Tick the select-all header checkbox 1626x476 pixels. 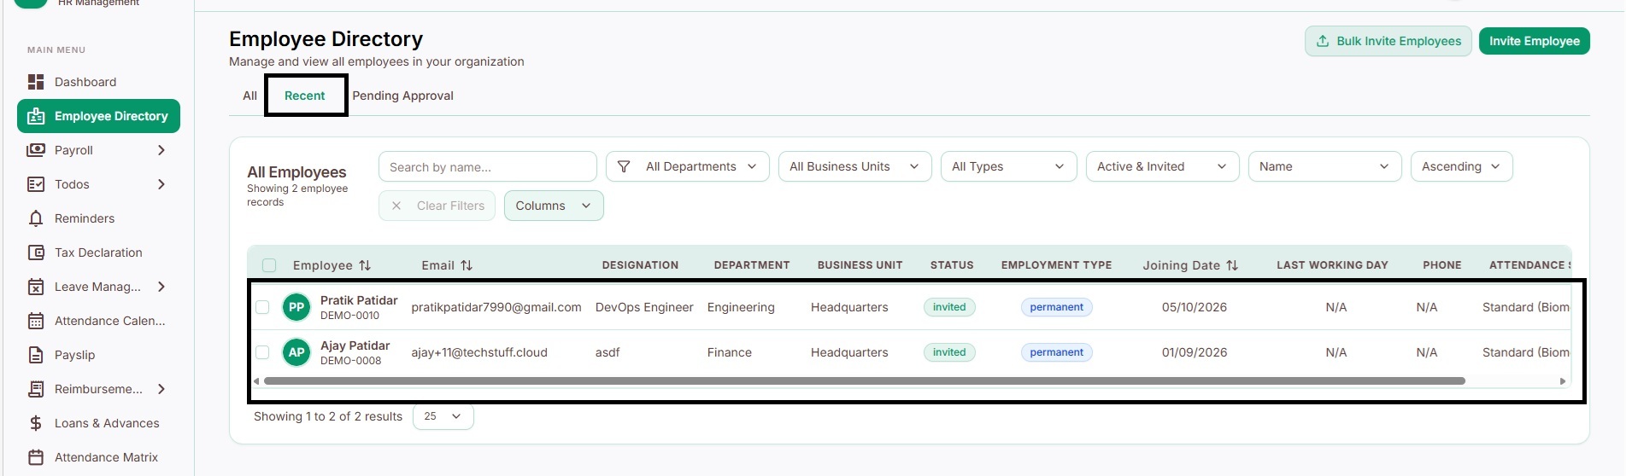[269, 265]
